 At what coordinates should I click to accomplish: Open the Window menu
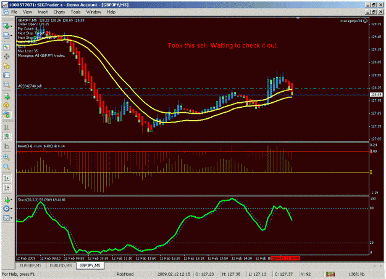coord(93,12)
